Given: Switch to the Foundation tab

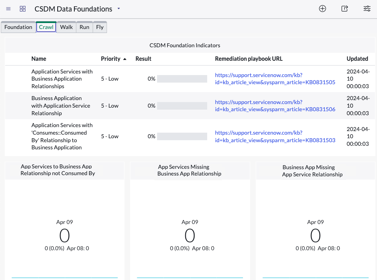Looking at the screenshot, I should coord(18,27).
